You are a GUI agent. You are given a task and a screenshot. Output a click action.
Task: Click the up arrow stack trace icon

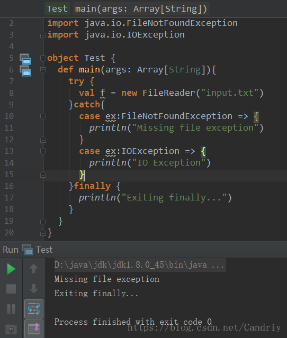pos(34,269)
